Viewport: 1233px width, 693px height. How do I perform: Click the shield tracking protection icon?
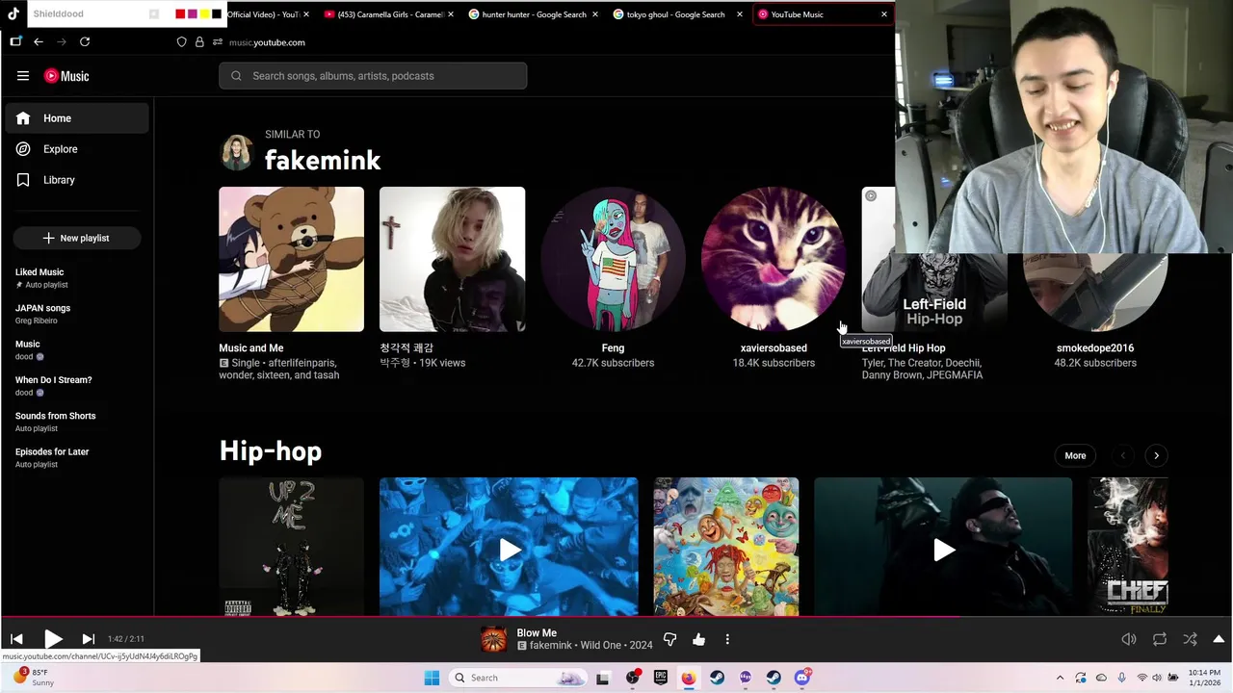coord(181,42)
